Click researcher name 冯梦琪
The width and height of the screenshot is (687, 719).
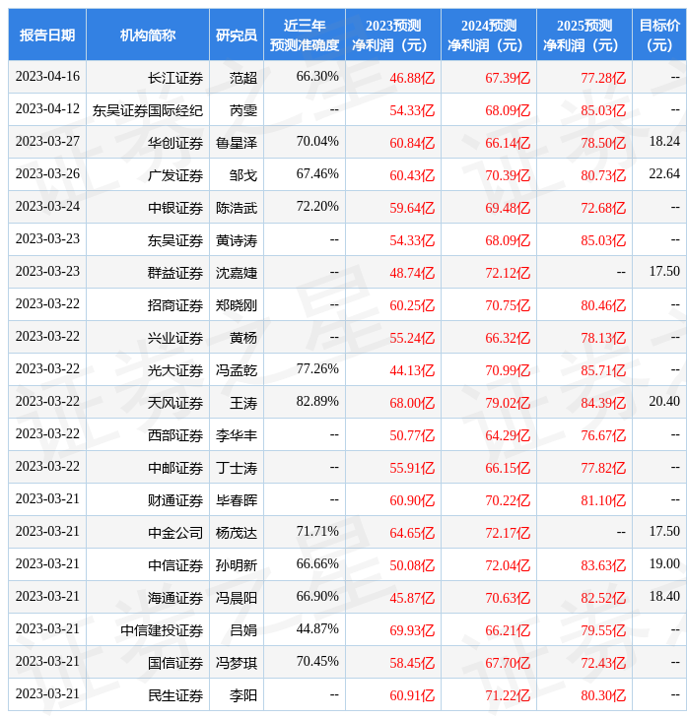(x=237, y=663)
